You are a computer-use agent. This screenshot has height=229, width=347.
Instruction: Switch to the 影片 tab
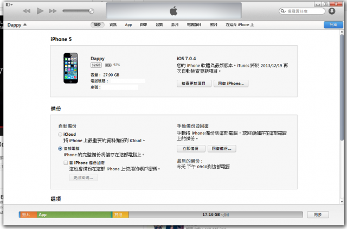click(x=175, y=24)
